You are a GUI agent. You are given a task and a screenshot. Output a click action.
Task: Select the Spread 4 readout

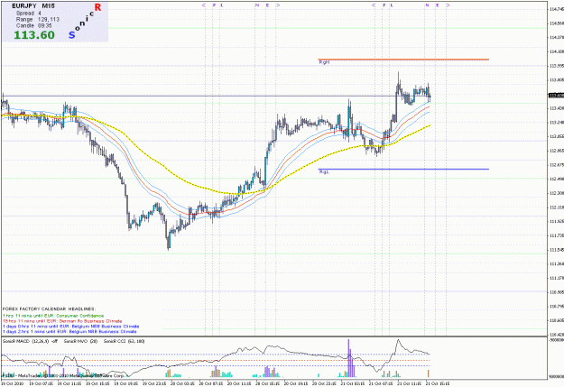click(28, 13)
